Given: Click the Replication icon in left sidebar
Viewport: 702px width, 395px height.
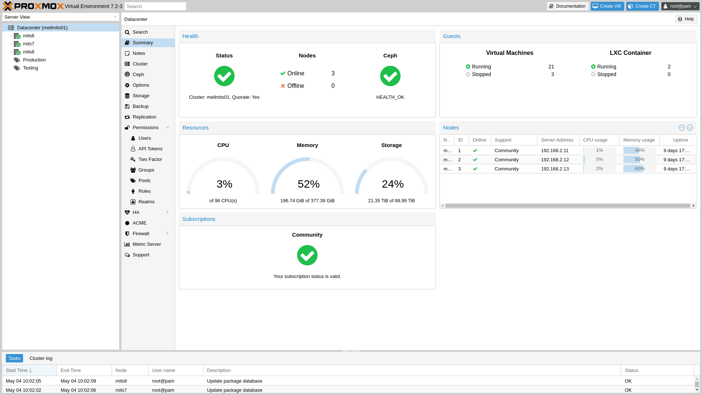Looking at the screenshot, I should [127, 117].
